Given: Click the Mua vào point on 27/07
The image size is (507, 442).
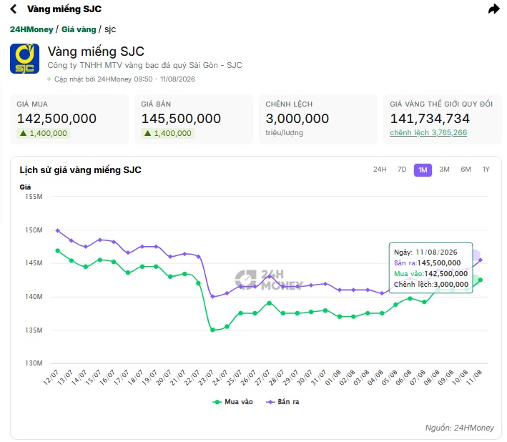Looking at the screenshot, I should pos(269,303).
